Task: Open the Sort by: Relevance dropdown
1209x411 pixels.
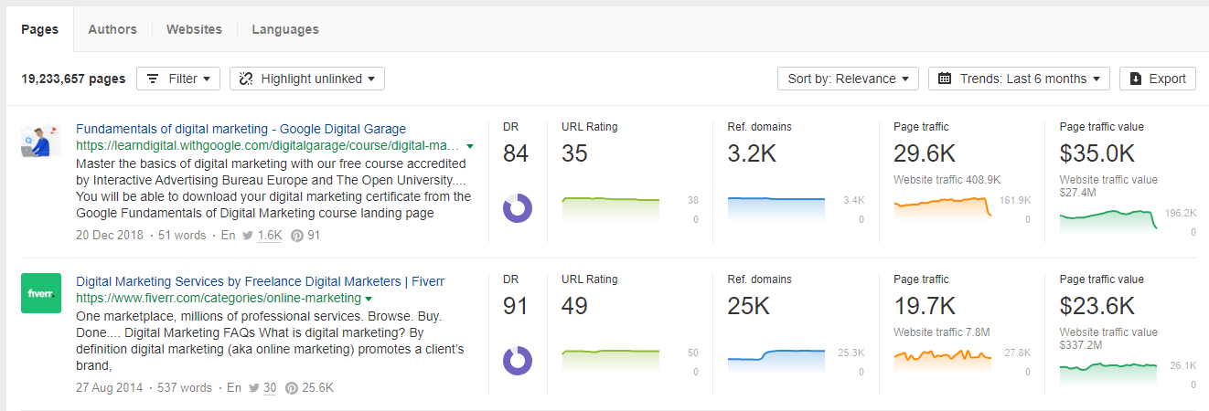Action: [848, 79]
